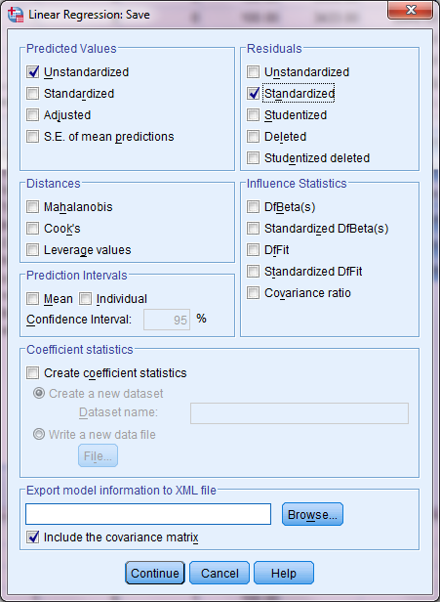440x602 pixels.
Task: Click the File... button
Action: (x=99, y=455)
